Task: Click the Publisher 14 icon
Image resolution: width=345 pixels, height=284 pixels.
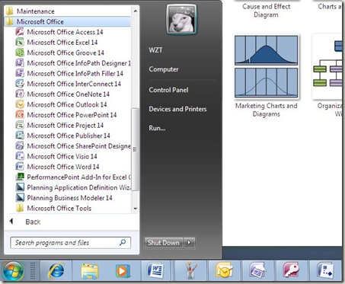Action: [x=20, y=136]
